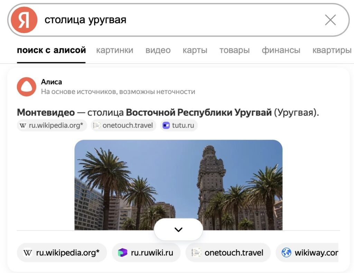Click 'Восточной Республики Уругвай' bold text
354x273 pixels.
(199, 112)
